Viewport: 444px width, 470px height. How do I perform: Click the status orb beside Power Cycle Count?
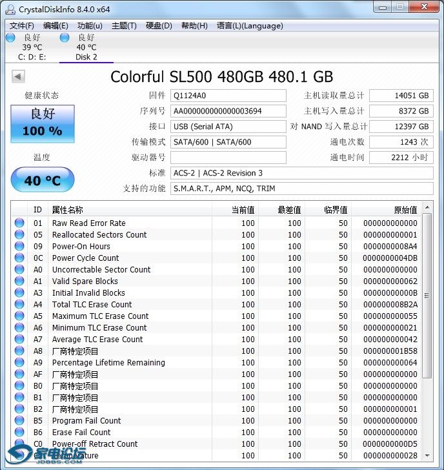pyautogui.click(x=19, y=258)
